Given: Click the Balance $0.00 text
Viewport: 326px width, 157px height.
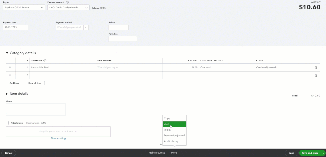Looking at the screenshot, I should tap(99, 8).
